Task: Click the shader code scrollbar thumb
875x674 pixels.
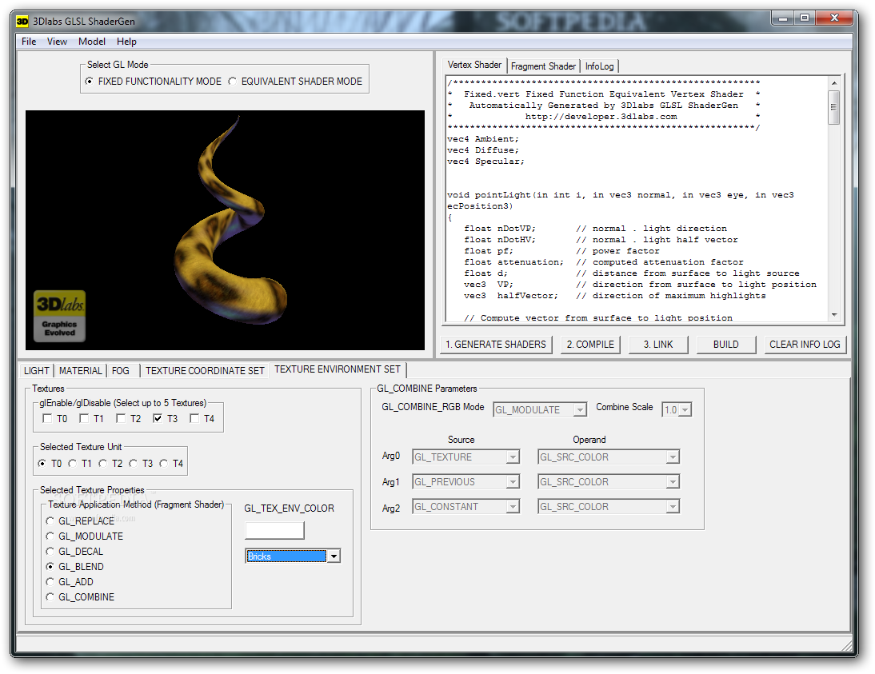Action: 834,106
